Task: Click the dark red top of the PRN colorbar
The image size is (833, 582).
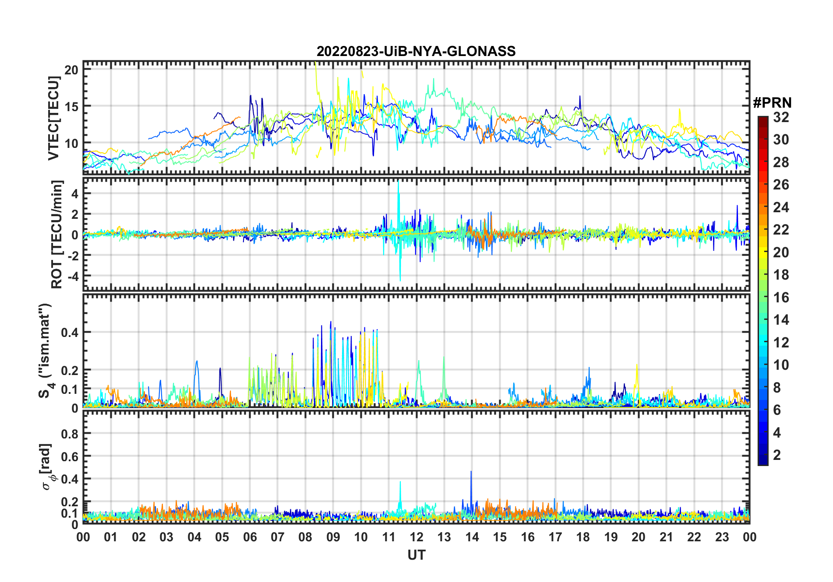Action: pos(762,119)
